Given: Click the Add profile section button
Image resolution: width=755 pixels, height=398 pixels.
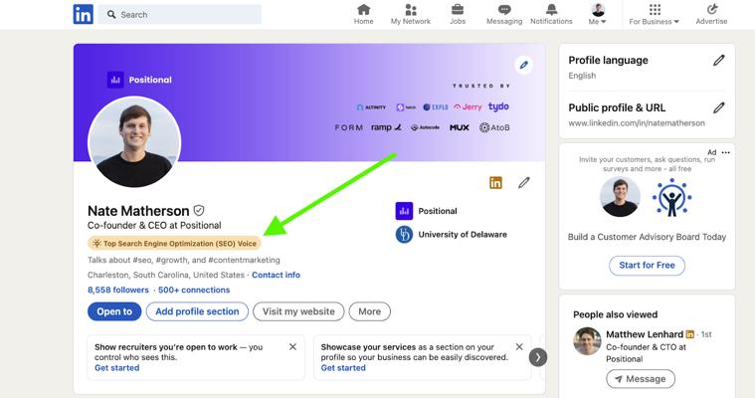Looking at the screenshot, I should pos(197,311).
